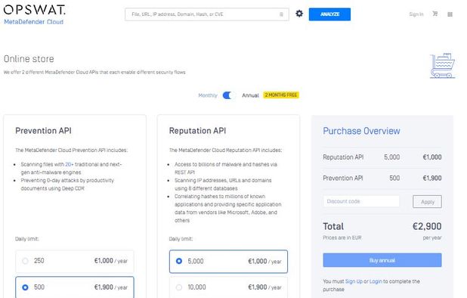Click the ANALYZE button
The width and height of the screenshot is (467, 298).
329,14
